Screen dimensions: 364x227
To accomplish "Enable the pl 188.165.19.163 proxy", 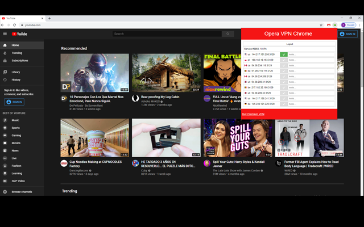I will pos(284,60).
